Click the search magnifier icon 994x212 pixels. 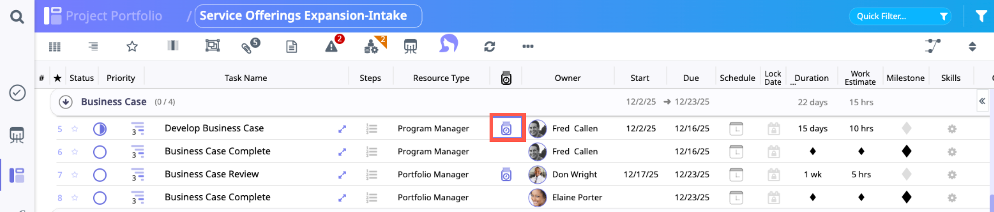coord(17,17)
